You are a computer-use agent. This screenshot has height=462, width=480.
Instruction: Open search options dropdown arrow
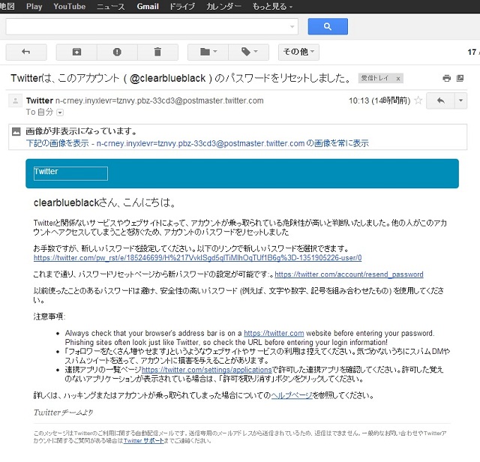pos(292,27)
